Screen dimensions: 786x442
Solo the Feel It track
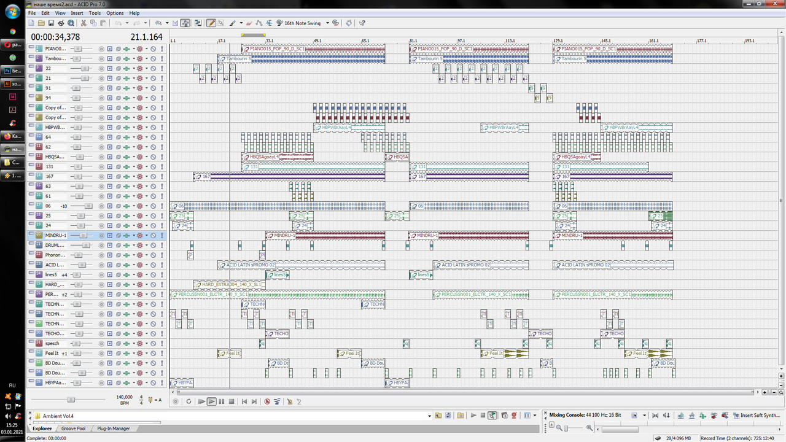pyautogui.click(x=162, y=353)
